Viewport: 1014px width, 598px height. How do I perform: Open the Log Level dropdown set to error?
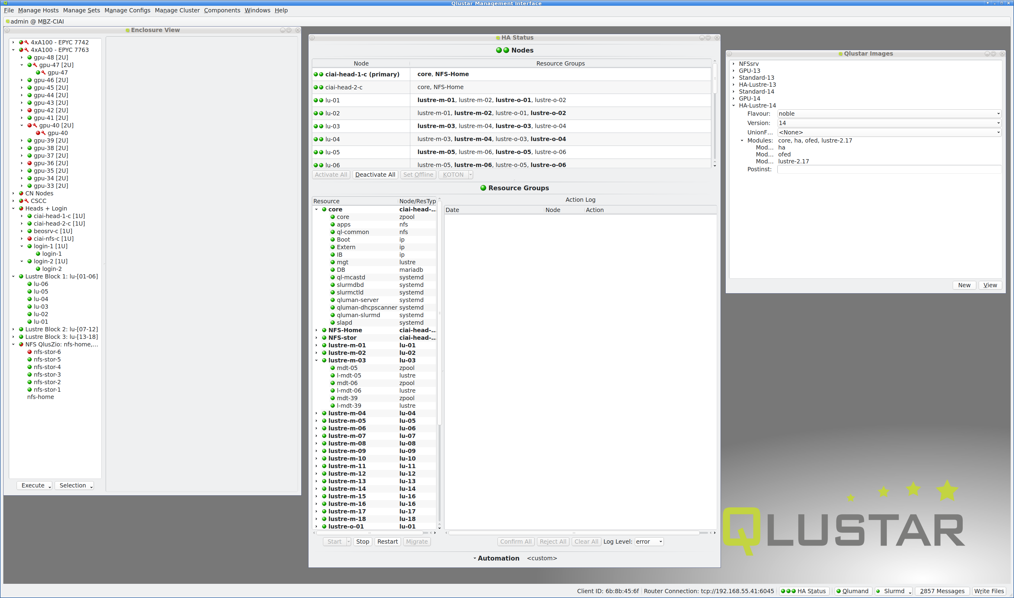(649, 542)
